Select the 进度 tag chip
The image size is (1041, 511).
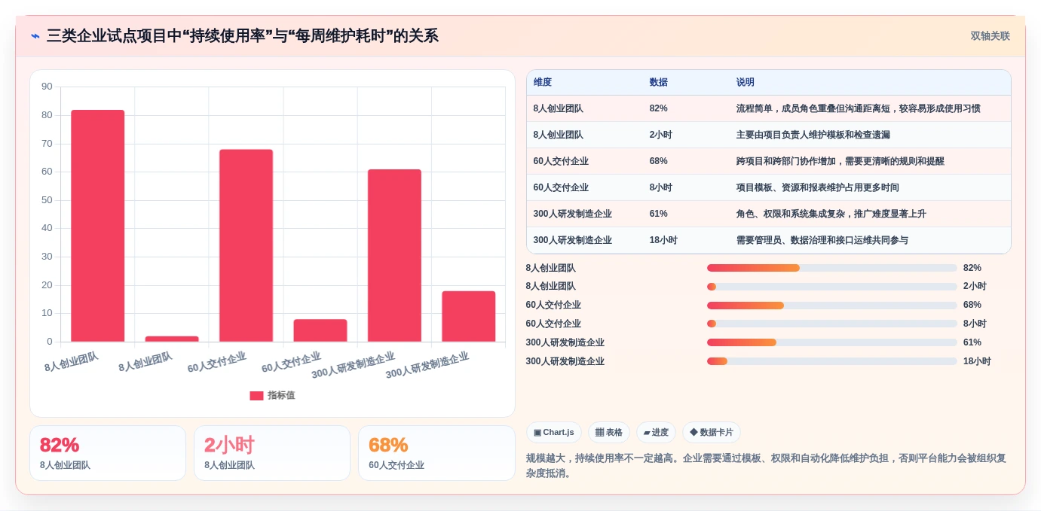[x=656, y=433]
